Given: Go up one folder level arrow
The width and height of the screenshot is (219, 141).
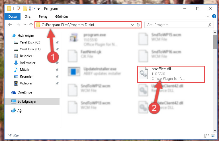Looking at the screenshot, I should pos(31,25).
